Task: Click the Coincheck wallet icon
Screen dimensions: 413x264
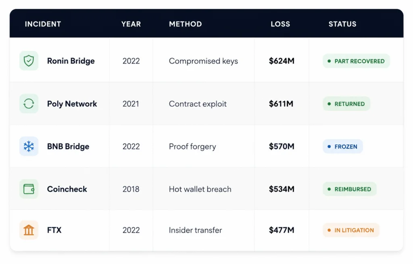Action: click(29, 189)
